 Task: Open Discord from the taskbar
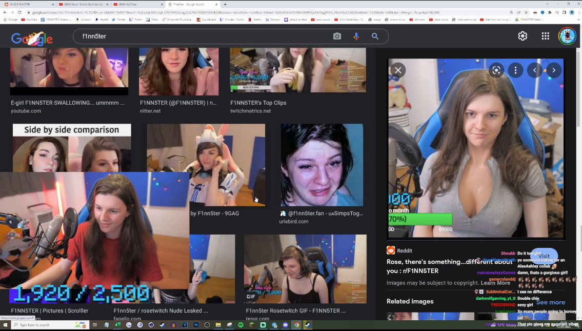[285, 325]
